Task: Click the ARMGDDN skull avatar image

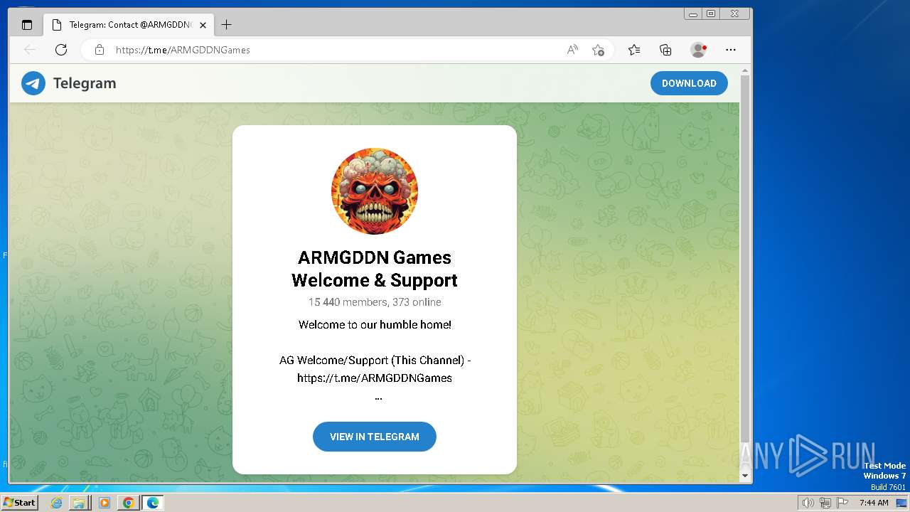Action: (x=375, y=191)
